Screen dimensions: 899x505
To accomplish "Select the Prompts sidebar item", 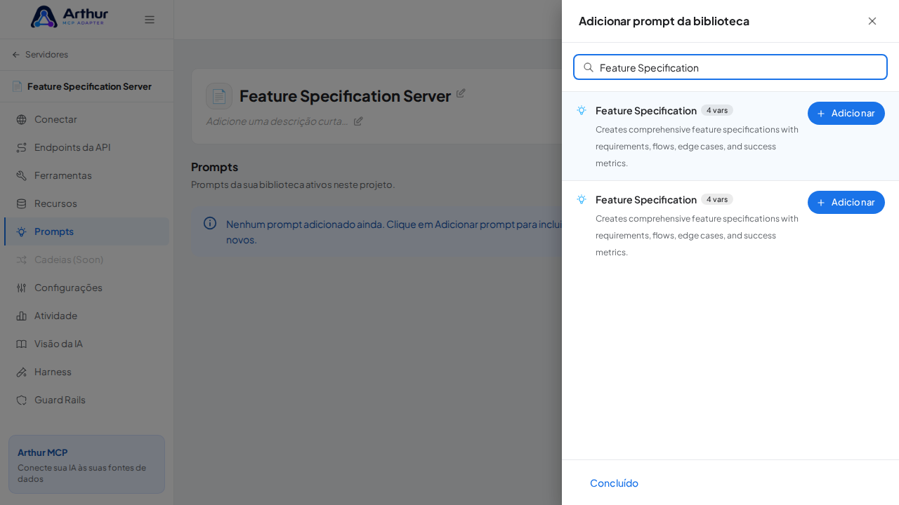I will (86, 231).
